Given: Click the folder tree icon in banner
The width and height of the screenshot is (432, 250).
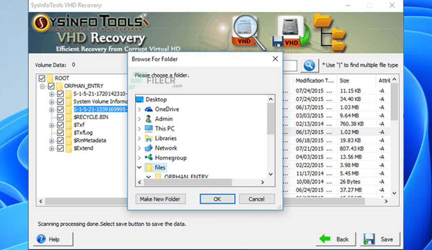Looking at the screenshot, I should 330,32.
